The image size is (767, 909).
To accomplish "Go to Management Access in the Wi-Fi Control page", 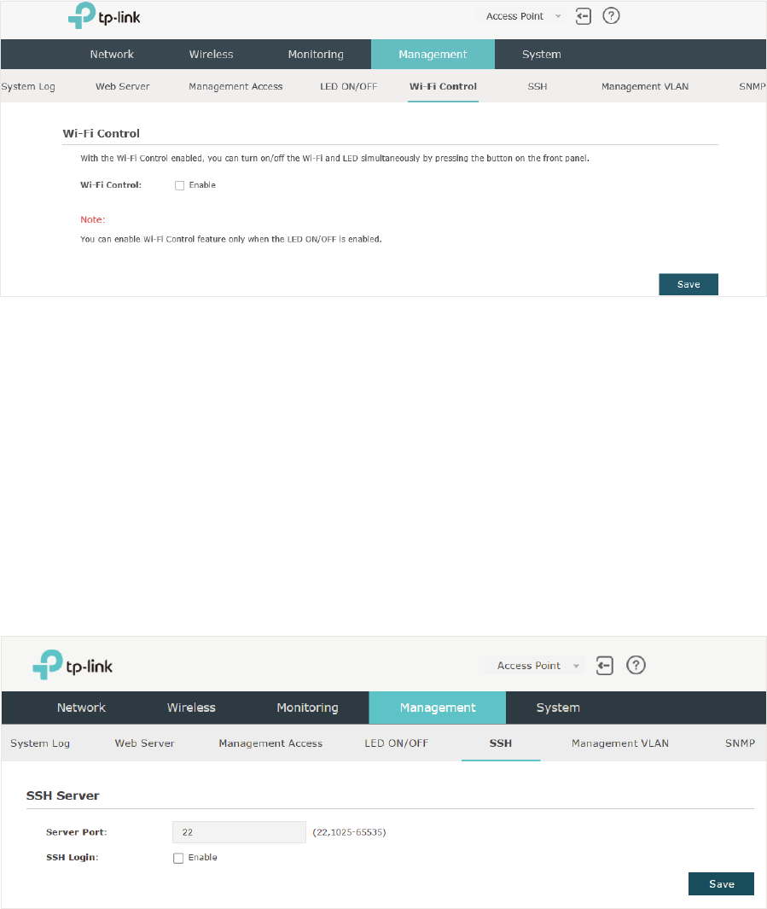I will (235, 86).
